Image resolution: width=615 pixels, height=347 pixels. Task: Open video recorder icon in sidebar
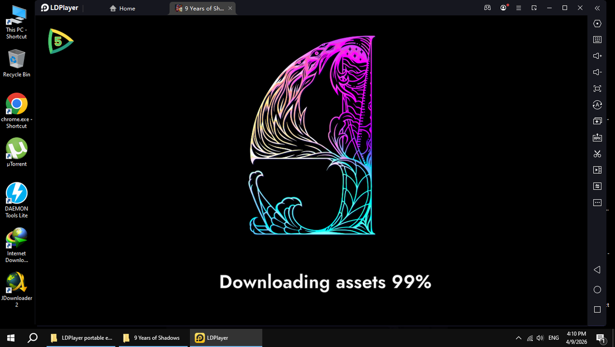click(597, 170)
